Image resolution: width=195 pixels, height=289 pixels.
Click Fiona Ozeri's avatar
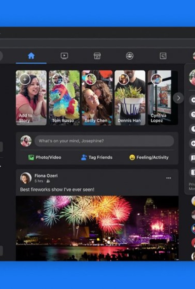click(26, 178)
